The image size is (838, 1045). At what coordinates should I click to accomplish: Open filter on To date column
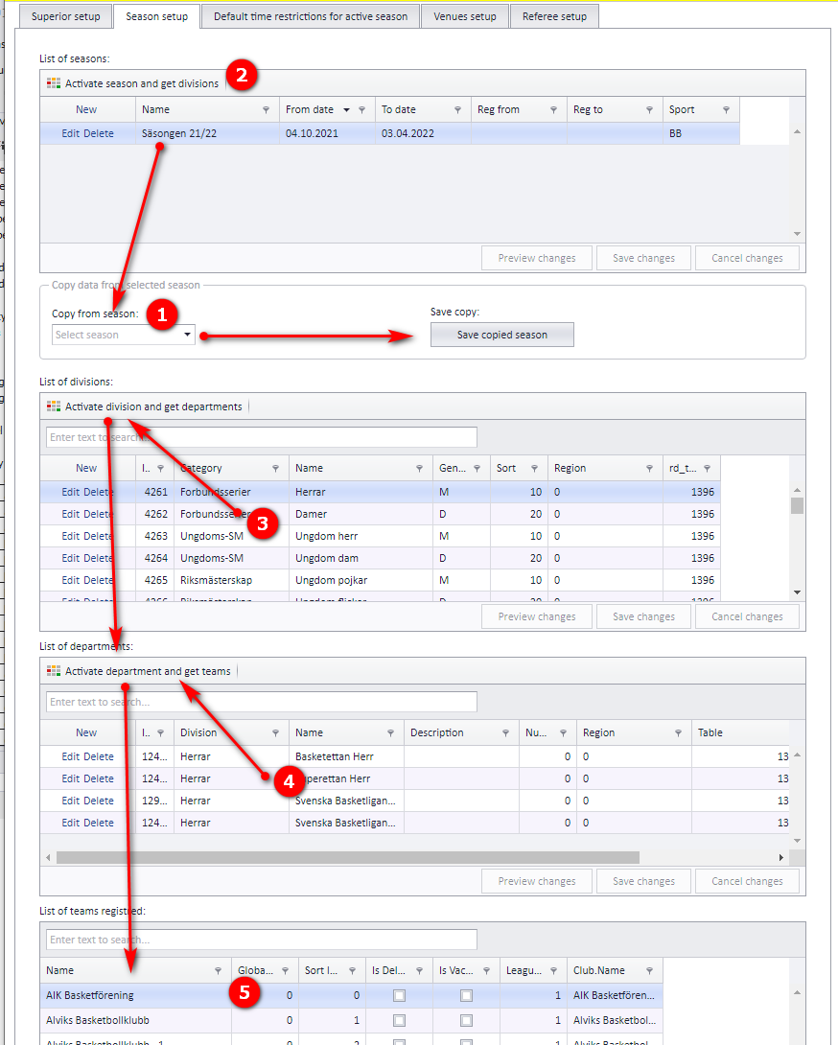click(458, 110)
